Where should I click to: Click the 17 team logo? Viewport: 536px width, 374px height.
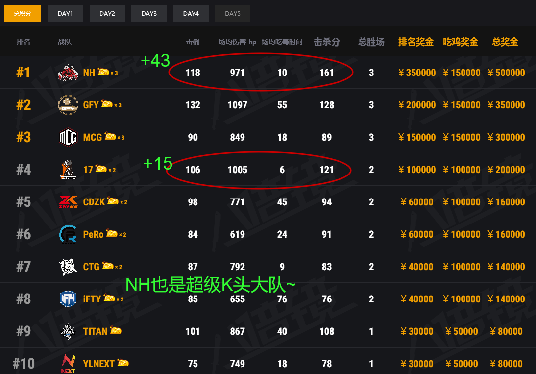(x=68, y=169)
